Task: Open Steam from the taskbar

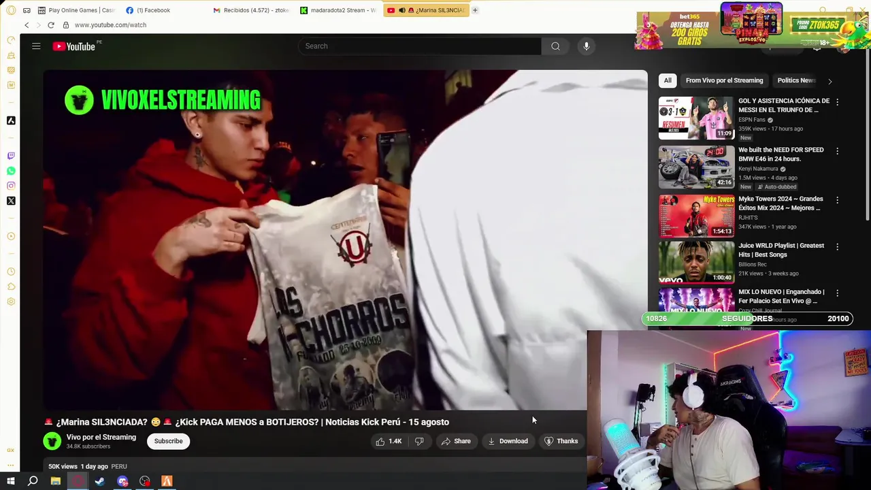Action: pos(99,481)
